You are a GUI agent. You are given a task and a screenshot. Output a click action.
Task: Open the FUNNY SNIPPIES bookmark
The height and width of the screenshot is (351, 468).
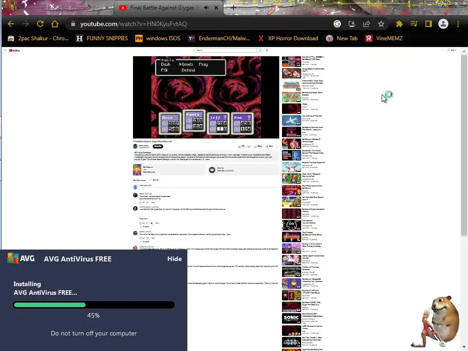tap(102, 38)
